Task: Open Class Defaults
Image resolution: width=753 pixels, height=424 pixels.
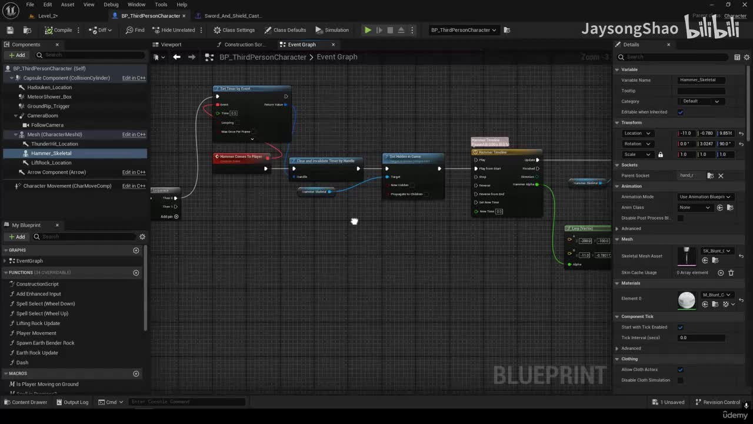Action: [x=285, y=30]
